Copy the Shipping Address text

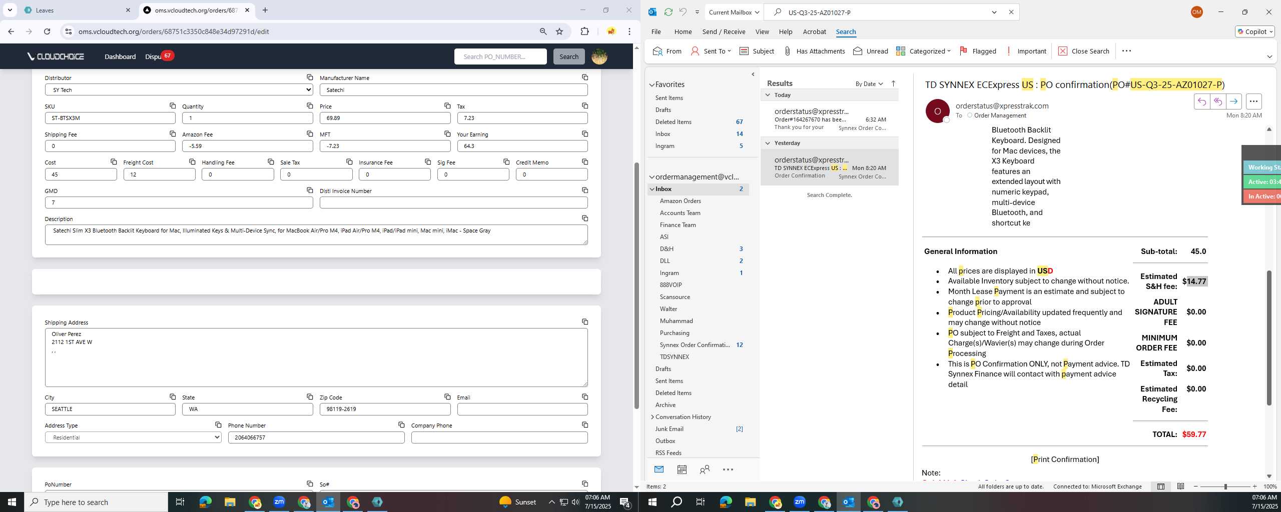(585, 321)
